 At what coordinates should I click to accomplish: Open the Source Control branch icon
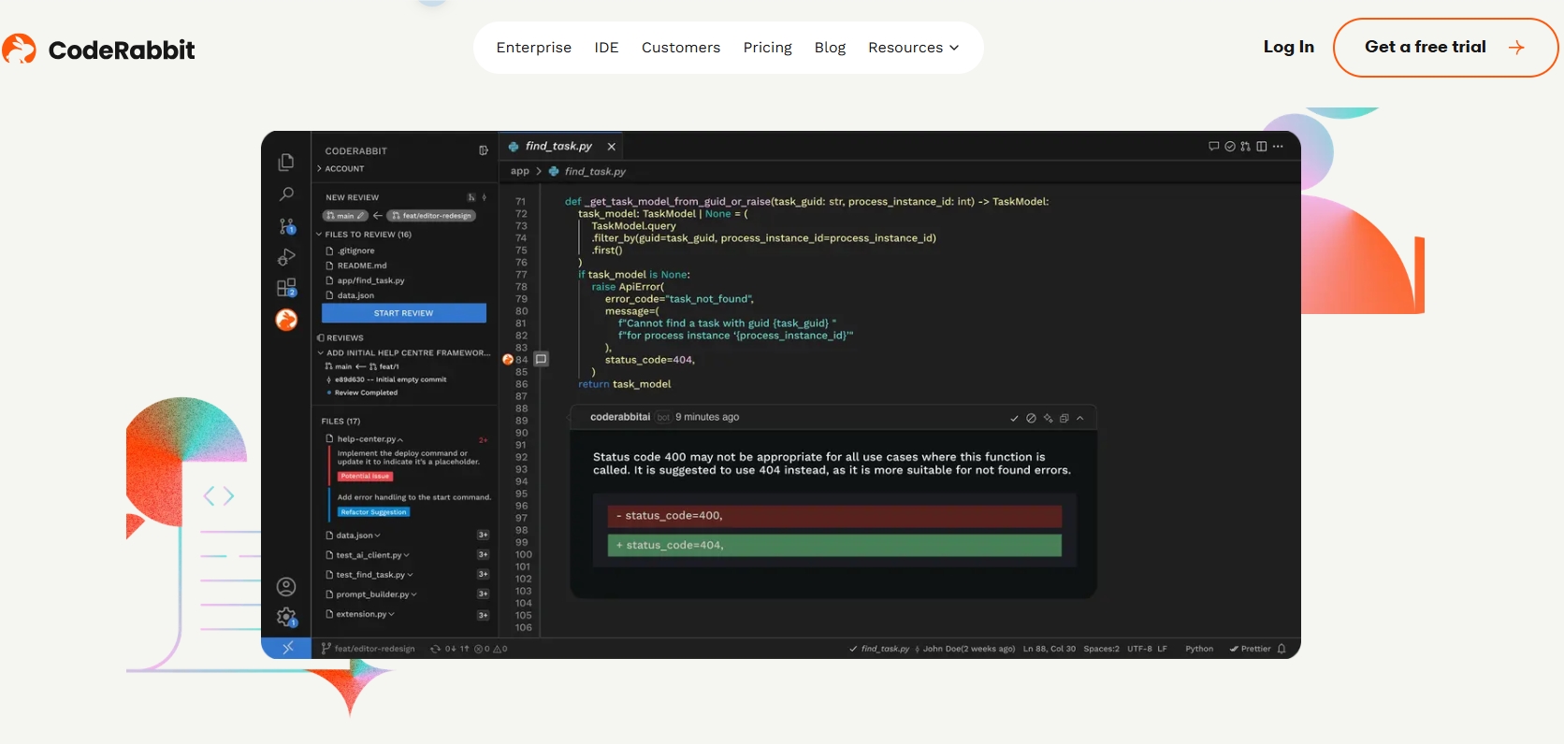pyautogui.click(x=286, y=226)
